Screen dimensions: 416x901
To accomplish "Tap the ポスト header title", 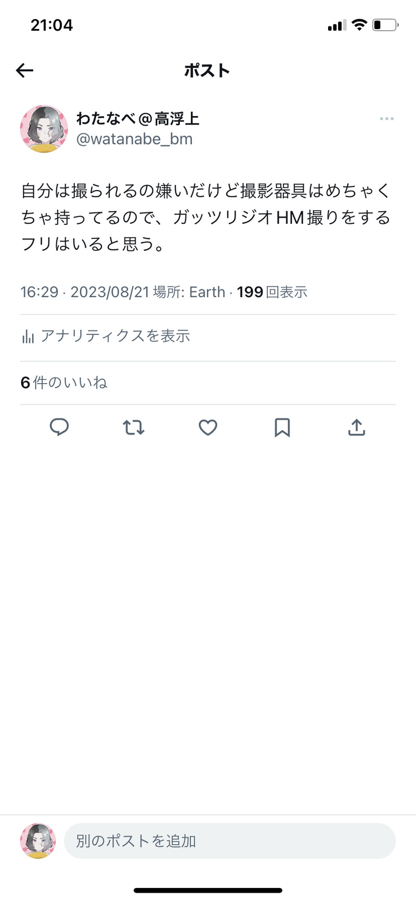I will [x=207, y=70].
